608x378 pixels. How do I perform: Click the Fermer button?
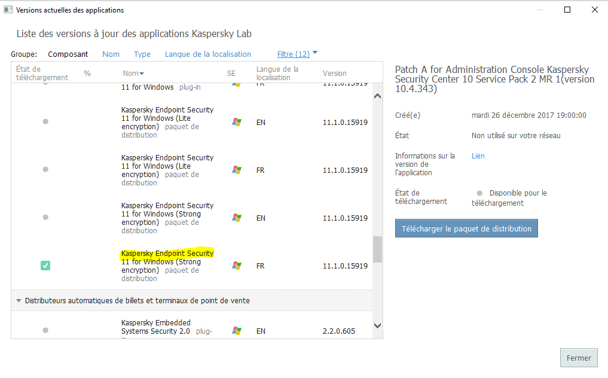[x=579, y=358]
